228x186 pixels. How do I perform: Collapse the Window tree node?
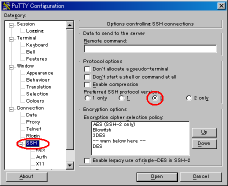coord(11,67)
